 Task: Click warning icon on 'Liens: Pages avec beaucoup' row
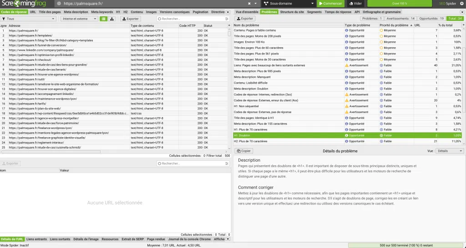tap(346, 65)
